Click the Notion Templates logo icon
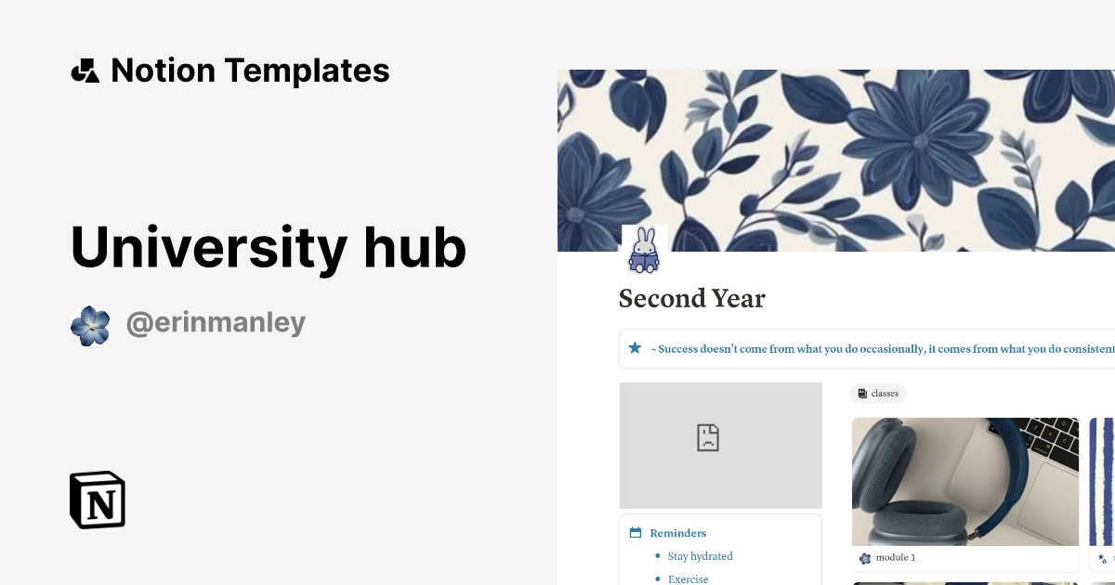 pos(85,70)
